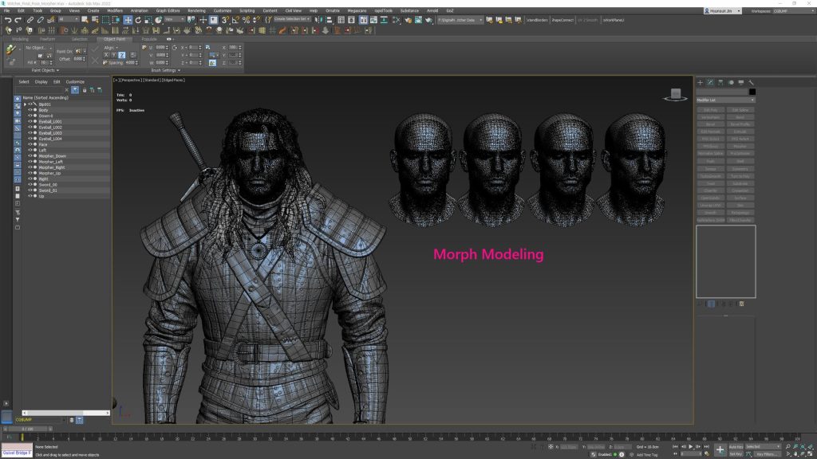
Task: Click the time slider handle
Action: point(28,429)
